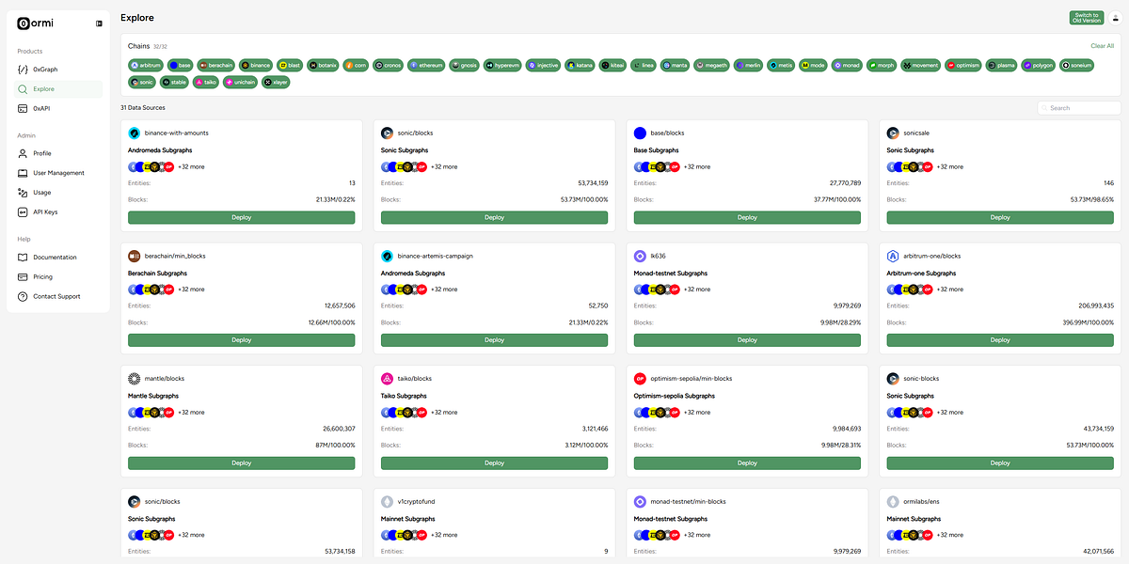Image resolution: width=1129 pixels, height=564 pixels.
Task: Expand +32 more on sonicsale card
Action: 950,166
